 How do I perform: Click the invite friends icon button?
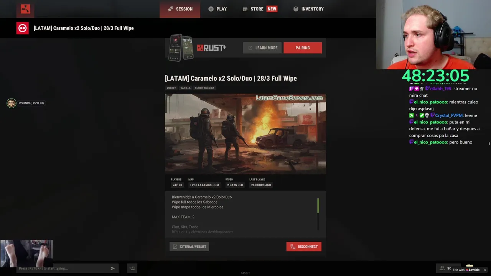(x=132, y=268)
